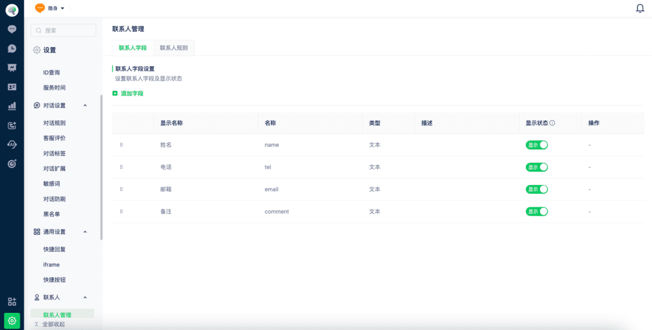This screenshot has width=652, height=330.
Task: Click the info icon beside 显示状态
Action: point(553,123)
